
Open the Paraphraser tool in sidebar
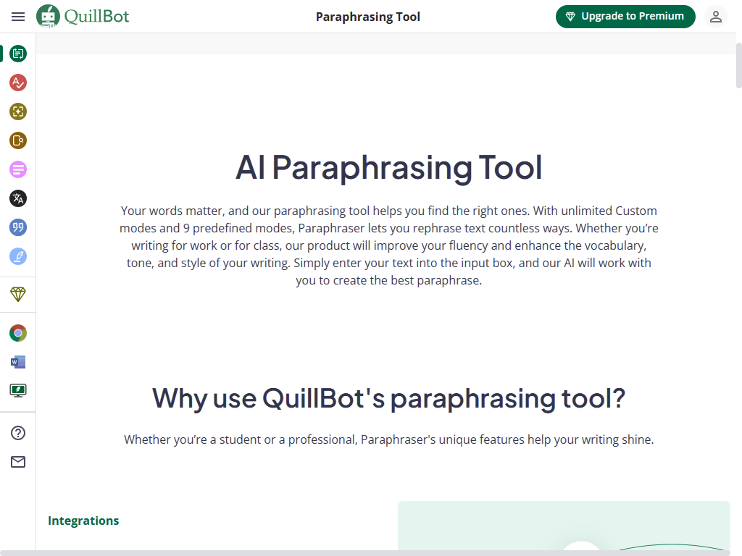tap(18, 54)
